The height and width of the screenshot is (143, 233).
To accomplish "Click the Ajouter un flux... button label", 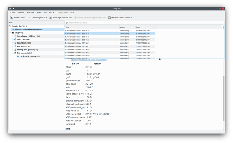I will coord(20,18).
